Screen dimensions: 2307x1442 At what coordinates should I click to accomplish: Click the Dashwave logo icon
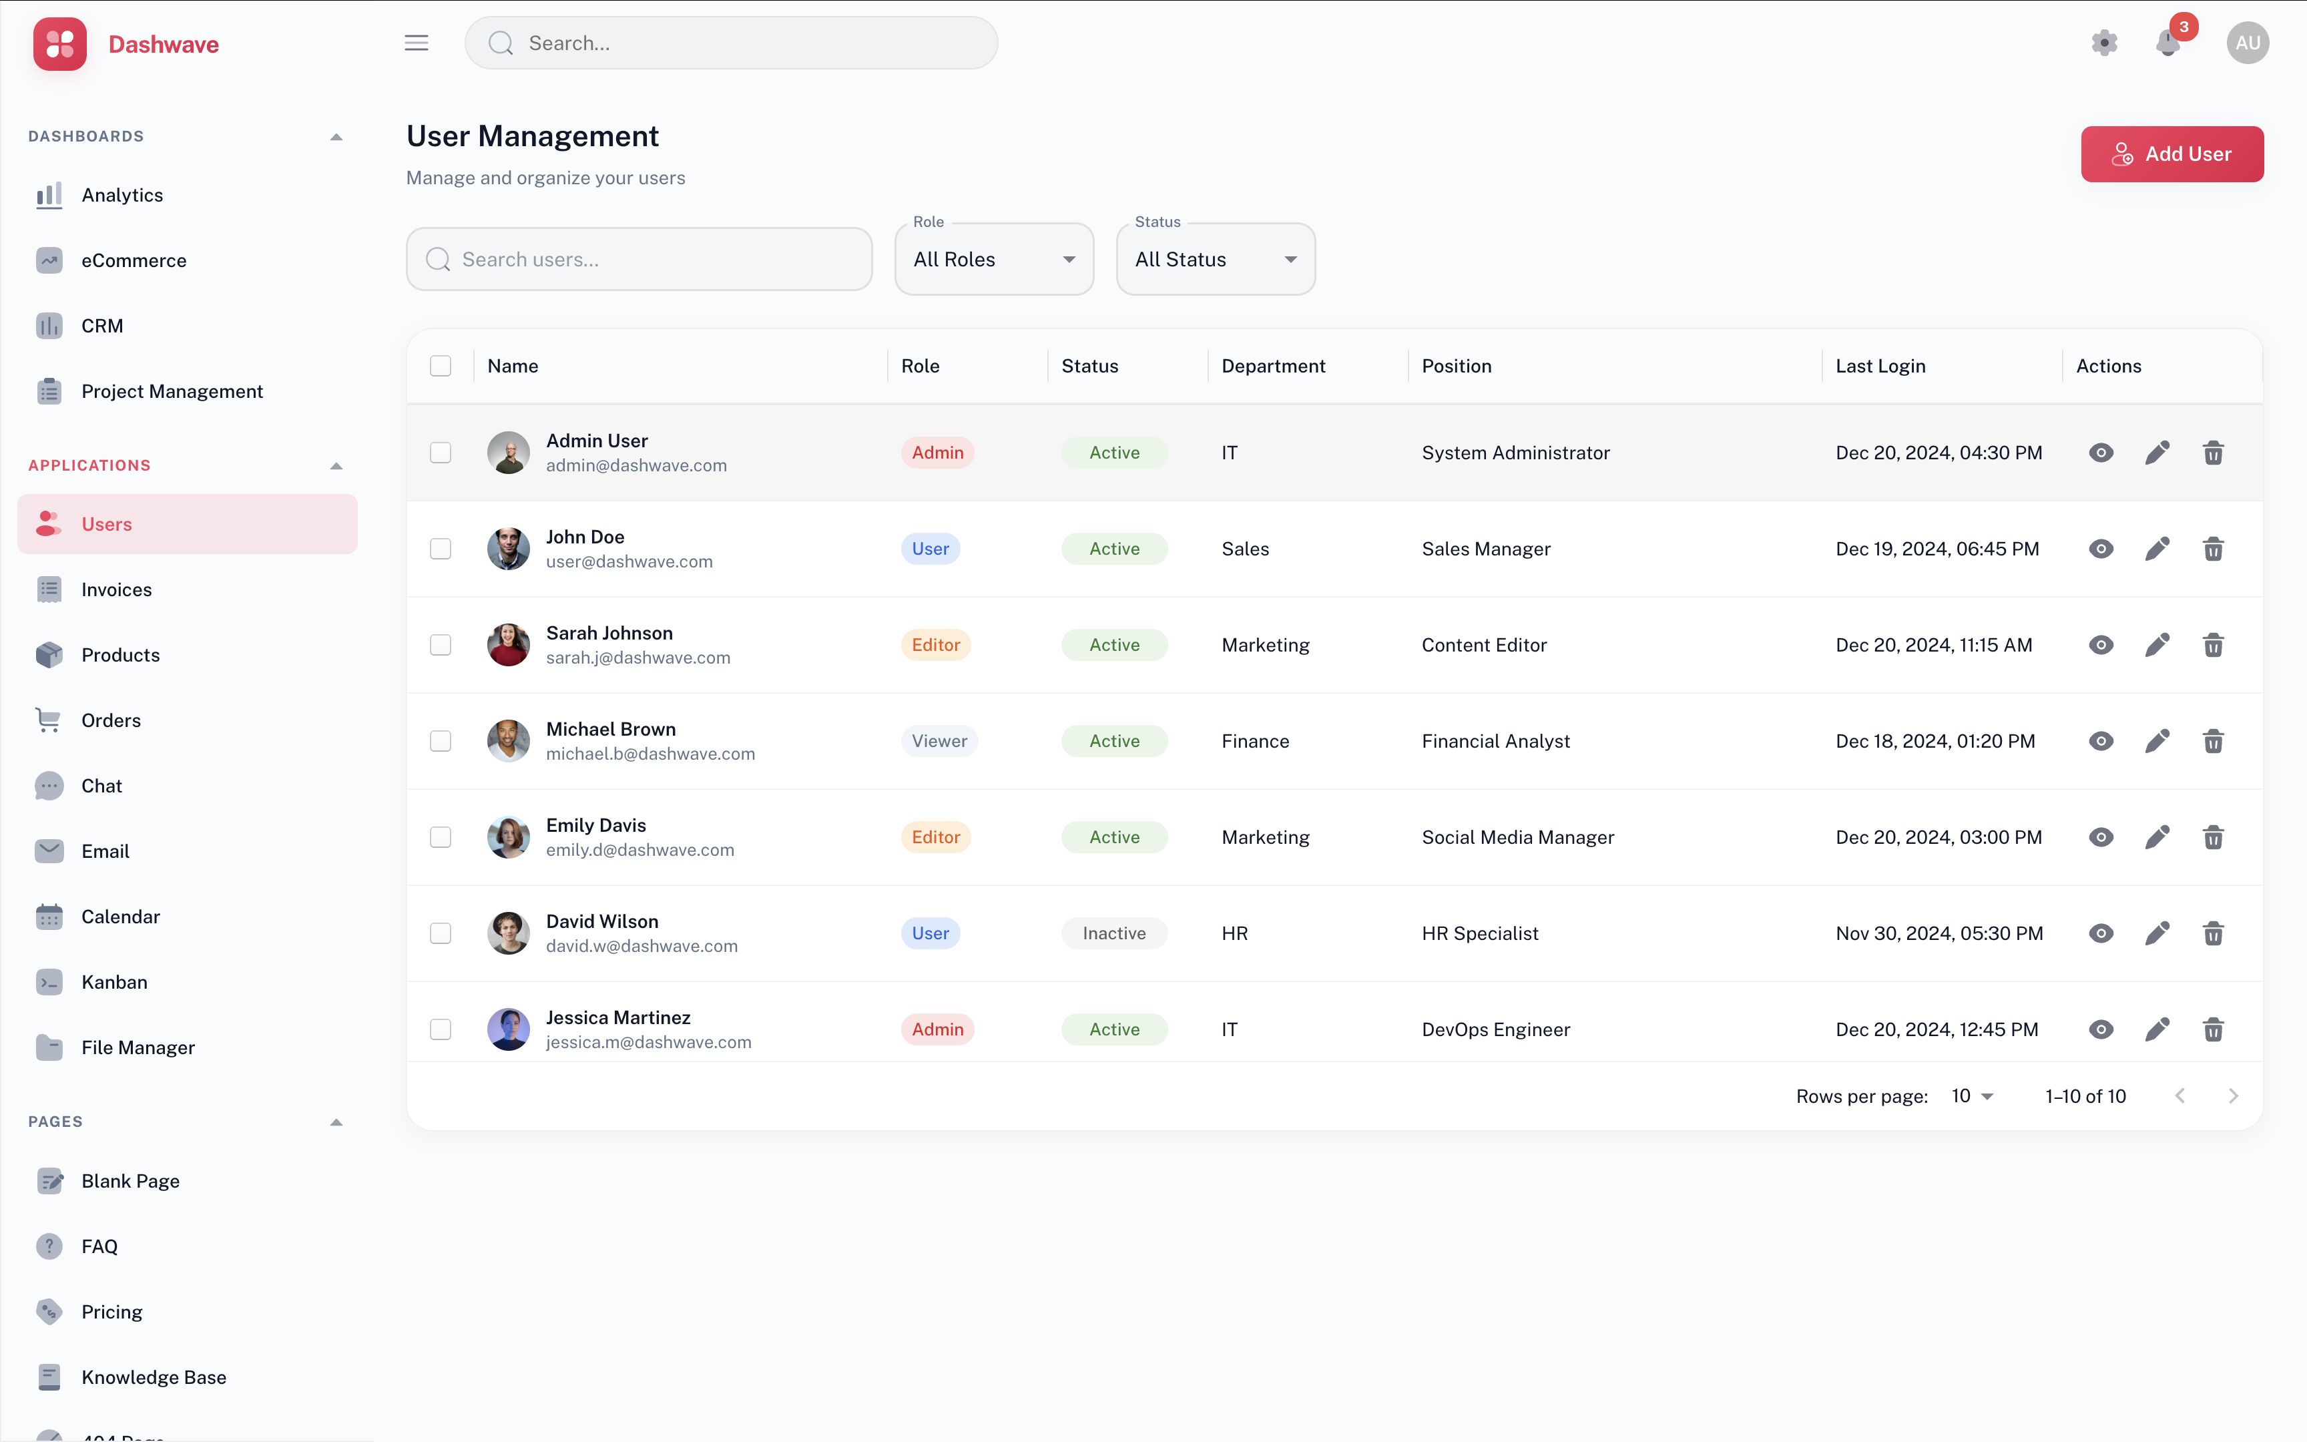point(60,44)
